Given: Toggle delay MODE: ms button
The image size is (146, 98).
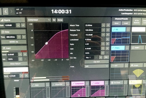Looking at the screenshot, I should pyautogui.click(x=14, y=42).
